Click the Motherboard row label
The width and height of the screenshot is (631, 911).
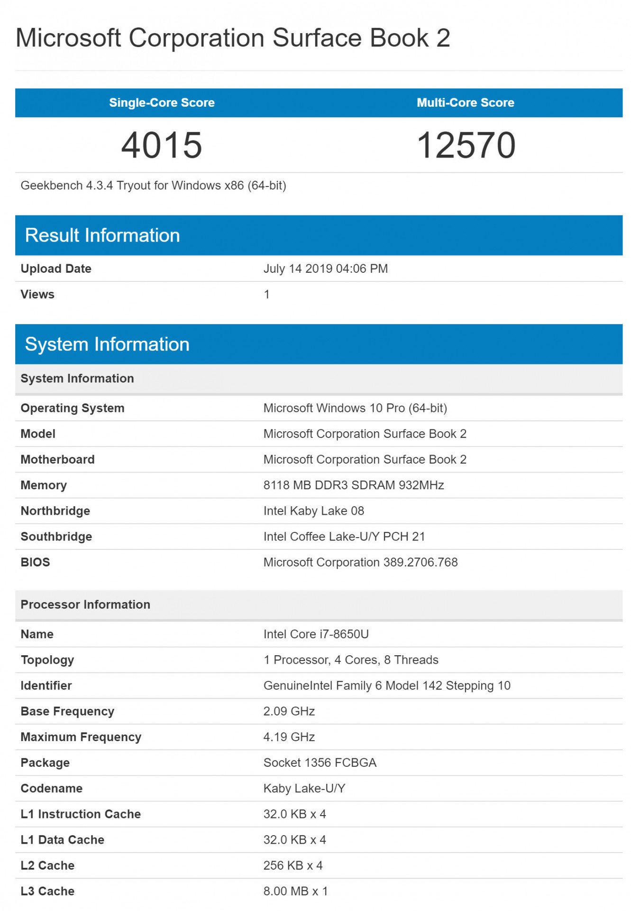pyautogui.click(x=57, y=459)
